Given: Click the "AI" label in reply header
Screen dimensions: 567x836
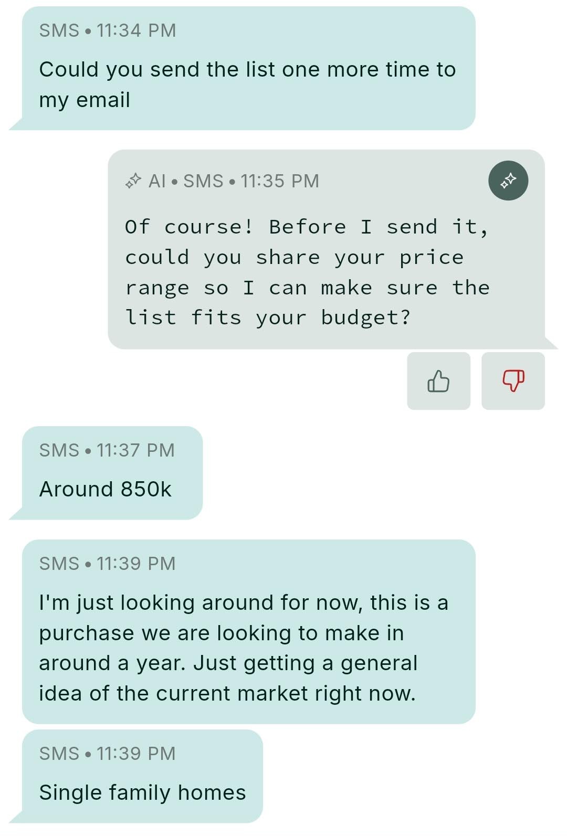Looking at the screenshot, I should 157,181.
